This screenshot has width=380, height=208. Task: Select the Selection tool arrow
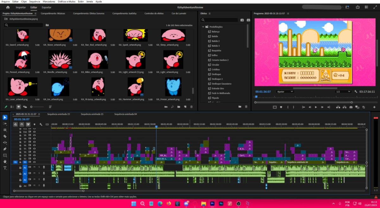pyautogui.click(x=5, y=117)
